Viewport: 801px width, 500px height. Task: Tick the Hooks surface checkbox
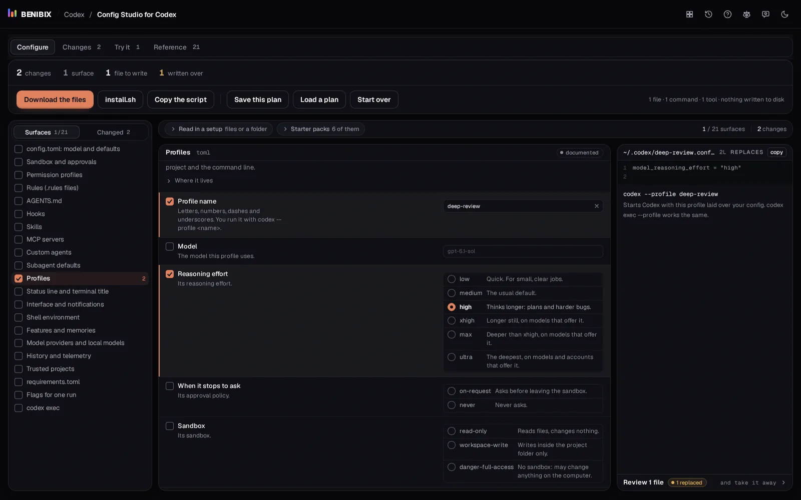19,214
